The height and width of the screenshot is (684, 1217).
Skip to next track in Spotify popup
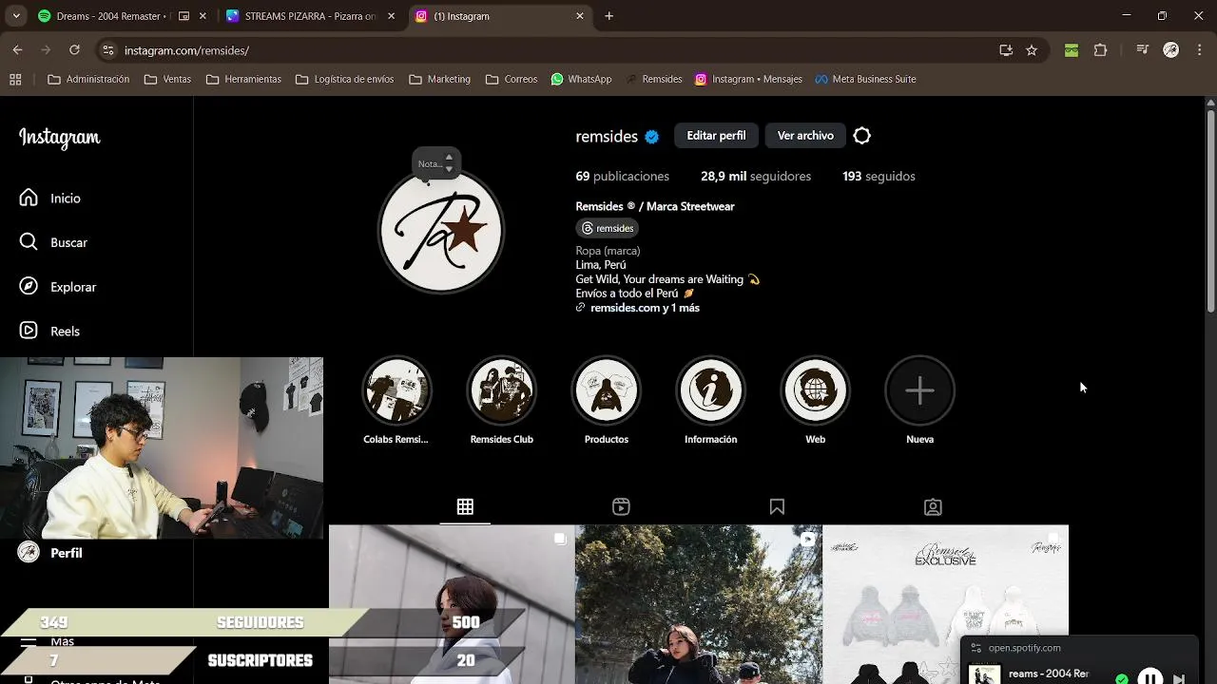click(1179, 678)
